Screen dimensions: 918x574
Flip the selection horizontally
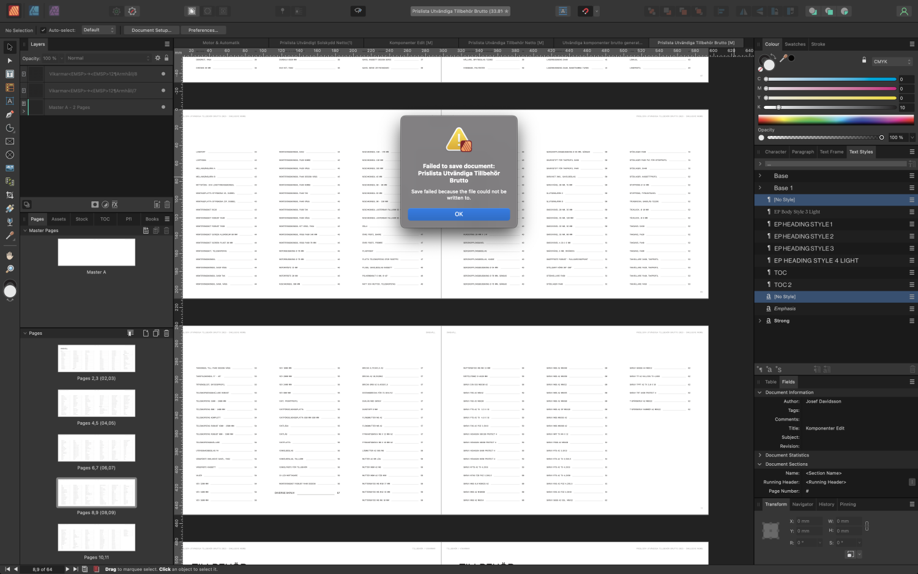point(743,10)
